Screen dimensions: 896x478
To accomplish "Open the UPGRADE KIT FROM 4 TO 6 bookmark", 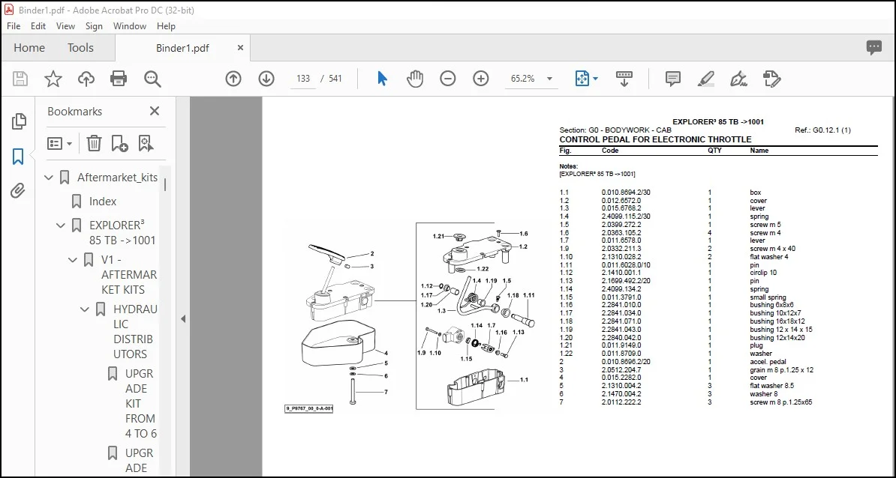I will (x=140, y=403).
